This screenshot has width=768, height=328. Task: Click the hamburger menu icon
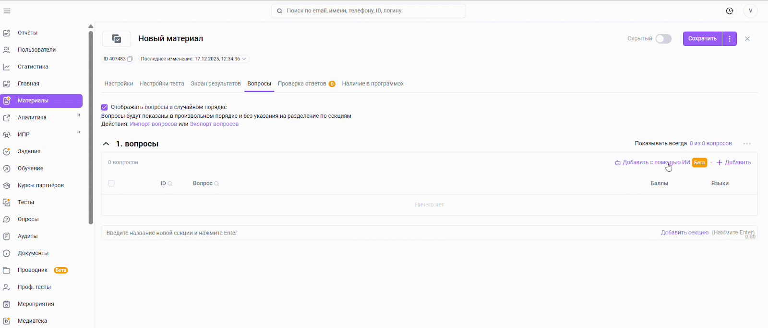(x=7, y=11)
